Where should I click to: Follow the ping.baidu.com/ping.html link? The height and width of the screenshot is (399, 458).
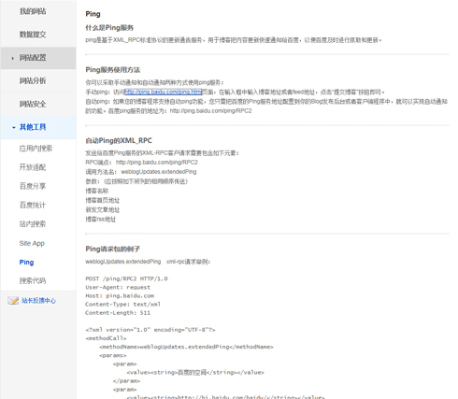point(164,92)
